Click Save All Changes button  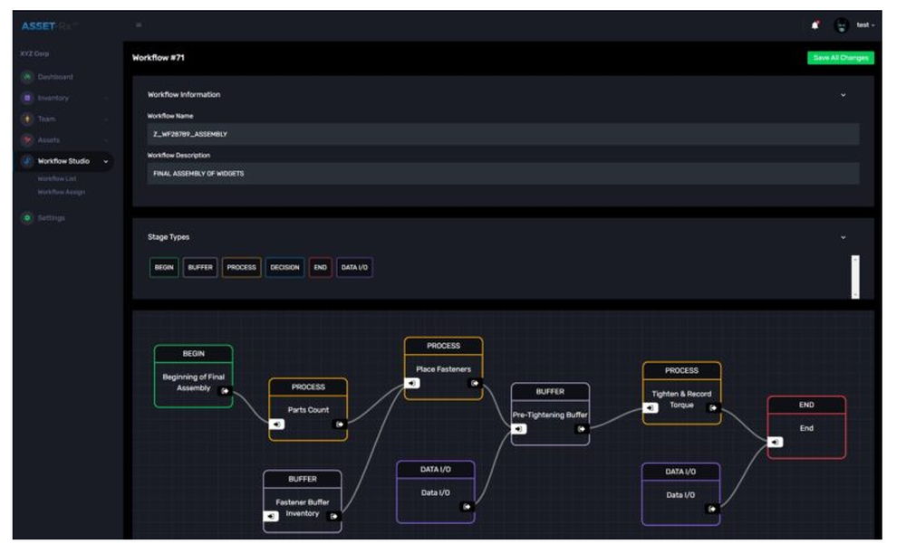click(840, 58)
